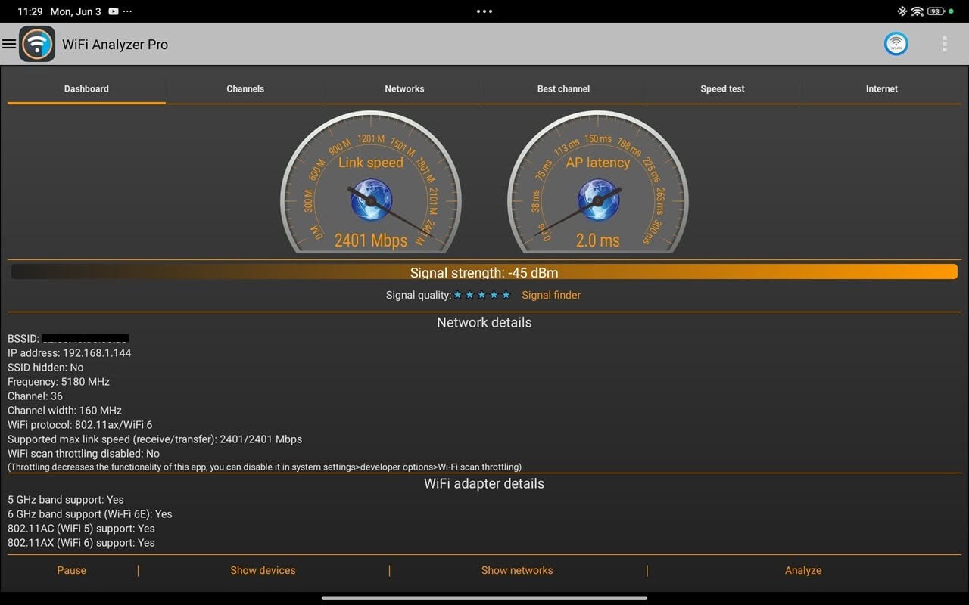Tap the IP address 192.168.1.144 line
Viewport: 969px width, 605px height.
[x=70, y=353]
